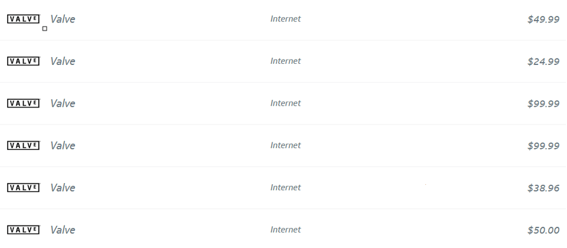Image resolution: width=567 pixels, height=248 pixels.
Task: Click the Valve logo of the lower $99.99 transaction
Action: pyautogui.click(x=23, y=145)
